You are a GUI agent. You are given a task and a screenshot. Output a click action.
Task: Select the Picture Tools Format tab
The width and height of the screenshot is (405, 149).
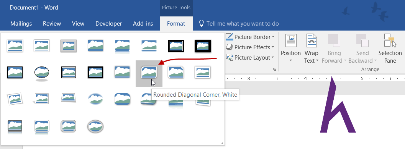click(x=176, y=24)
